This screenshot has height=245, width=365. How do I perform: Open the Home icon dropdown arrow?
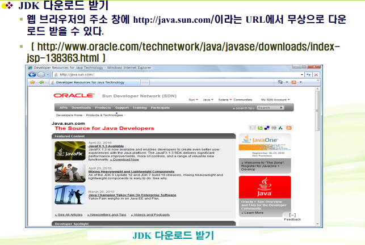287,82
